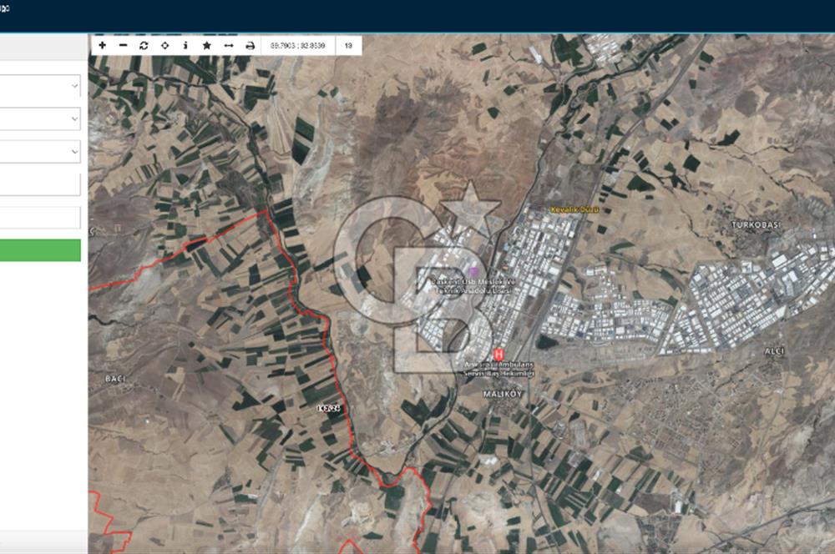Click the star favorites icon
The height and width of the screenshot is (554, 835).
coord(206,45)
